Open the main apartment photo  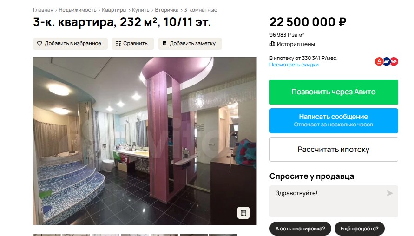pyautogui.click(x=145, y=141)
